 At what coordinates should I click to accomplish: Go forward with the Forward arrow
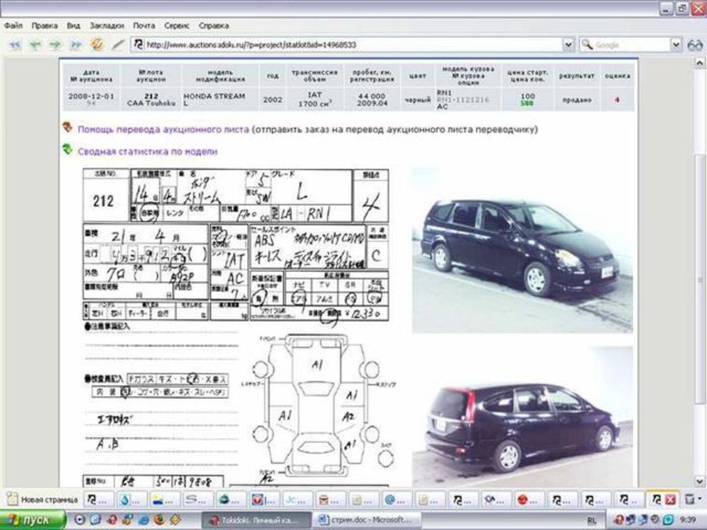pyautogui.click(x=55, y=45)
